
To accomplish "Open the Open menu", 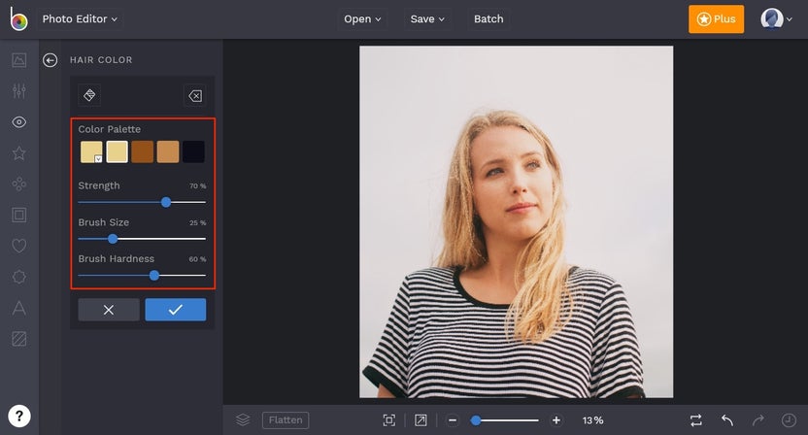I will coord(362,19).
